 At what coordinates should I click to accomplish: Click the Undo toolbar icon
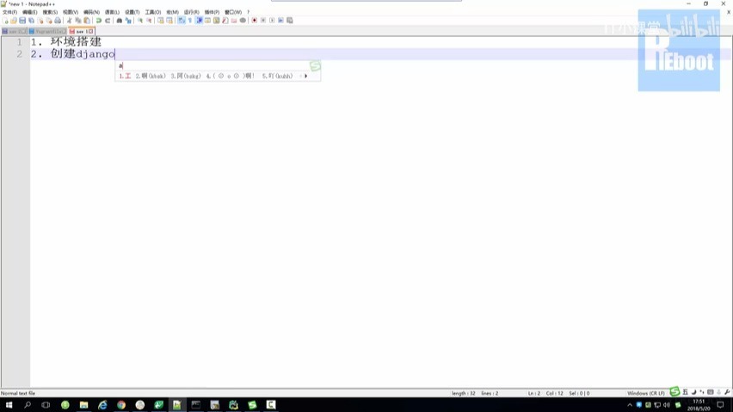(99, 20)
